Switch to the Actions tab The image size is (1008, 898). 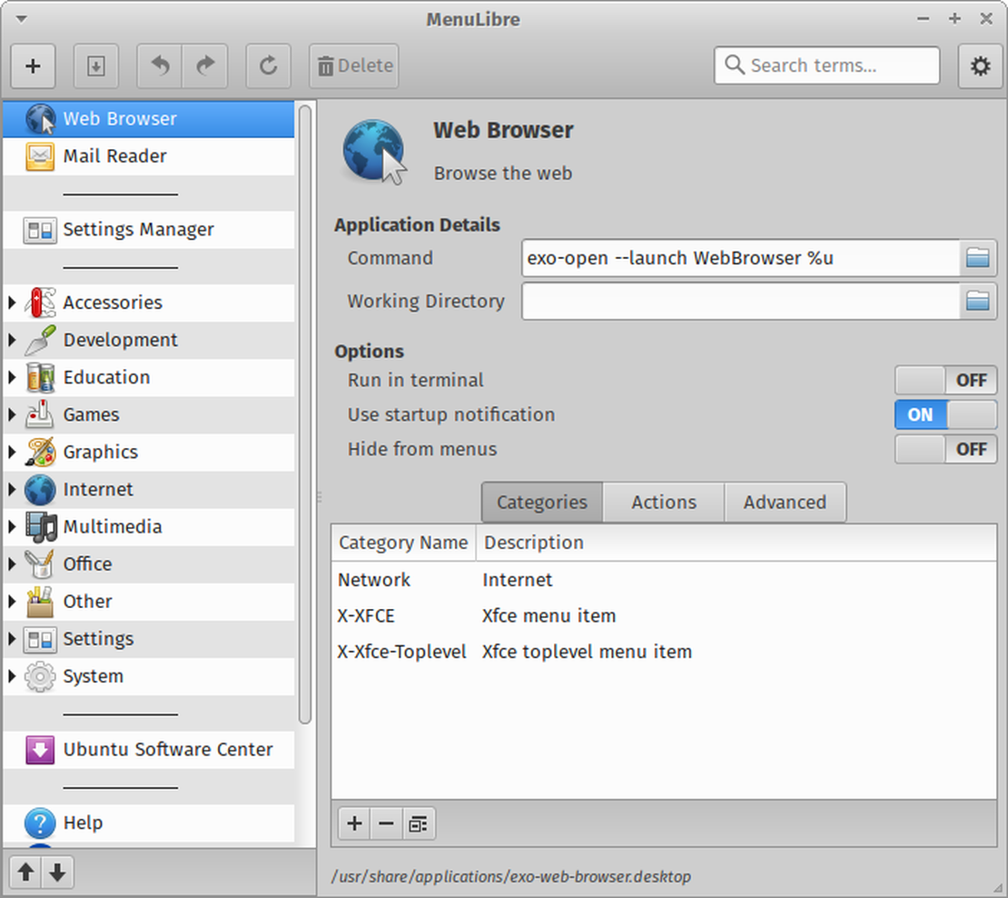[x=662, y=502]
